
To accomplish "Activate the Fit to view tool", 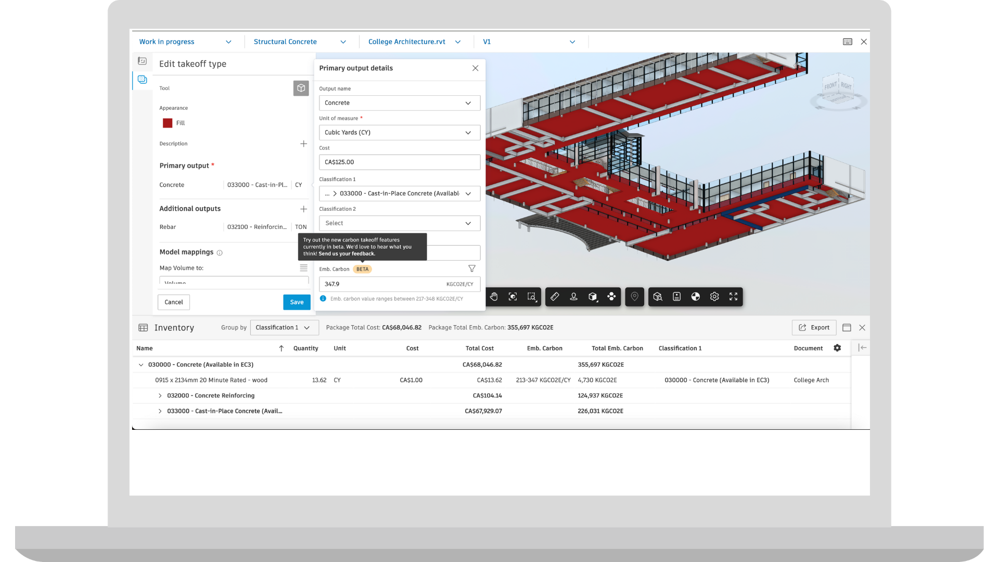I will (513, 297).
